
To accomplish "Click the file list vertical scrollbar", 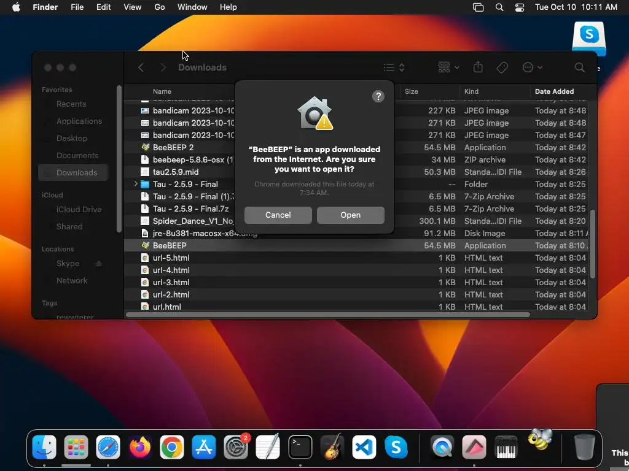I will (593, 244).
